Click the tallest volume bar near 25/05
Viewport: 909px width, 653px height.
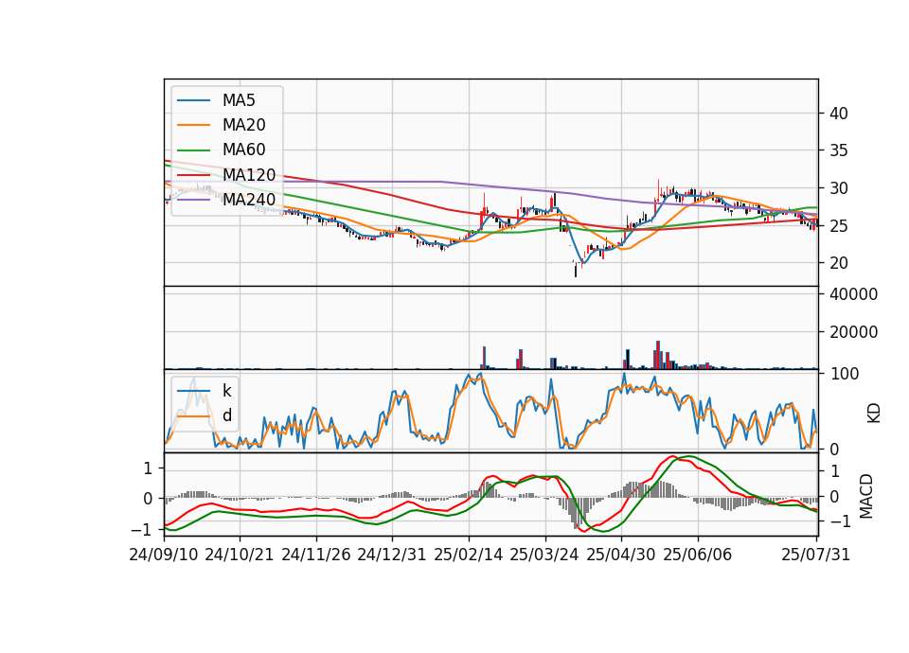[x=658, y=355]
